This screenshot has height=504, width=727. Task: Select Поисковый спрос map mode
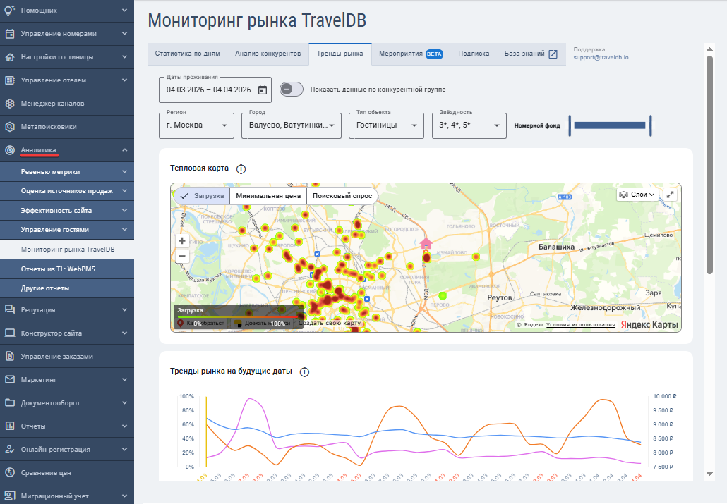[x=342, y=196]
